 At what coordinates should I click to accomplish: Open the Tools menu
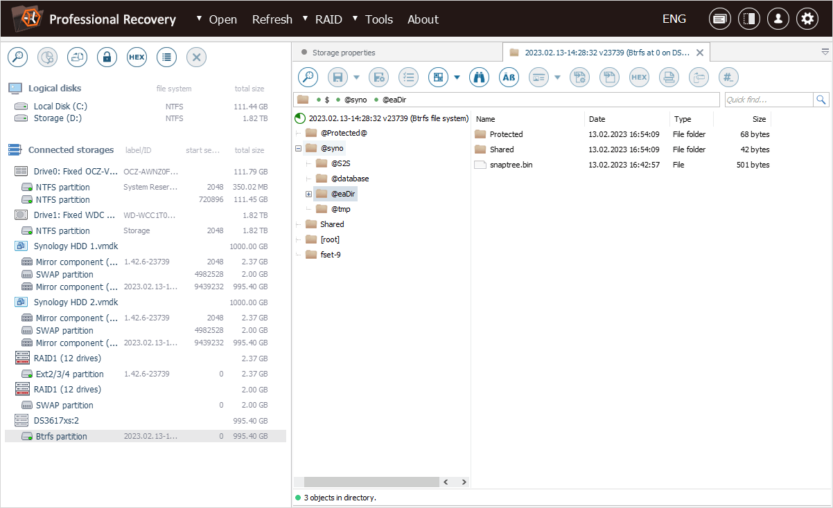click(x=379, y=19)
